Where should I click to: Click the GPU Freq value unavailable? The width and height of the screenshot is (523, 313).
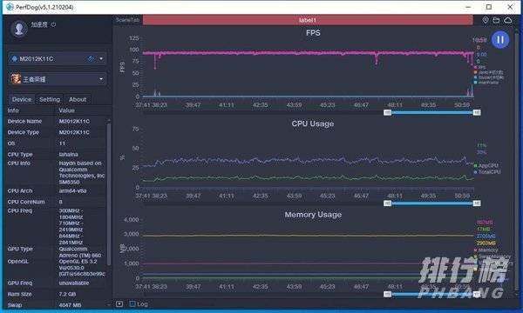(74, 283)
